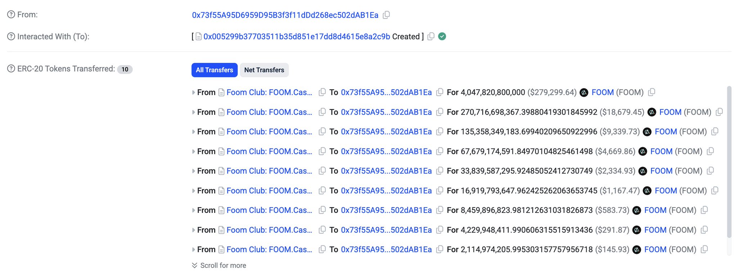This screenshot has width=737, height=278.
Task: Copy Foom Club sender address in first transfer row
Action: [322, 92]
